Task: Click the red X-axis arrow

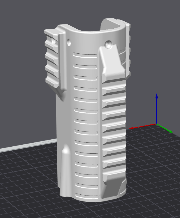Action: (142, 126)
